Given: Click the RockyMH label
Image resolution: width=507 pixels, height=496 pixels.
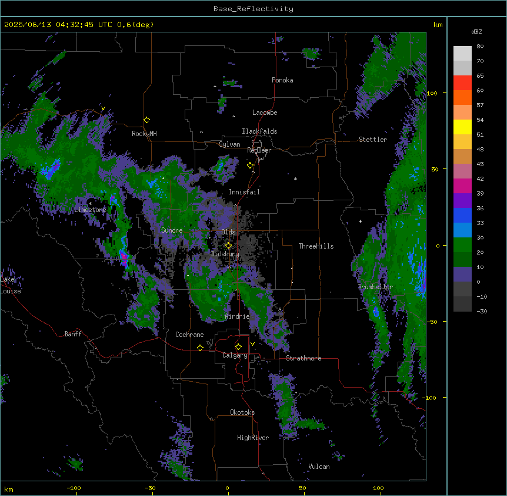Looking at the screenshot, I should 144,134.
